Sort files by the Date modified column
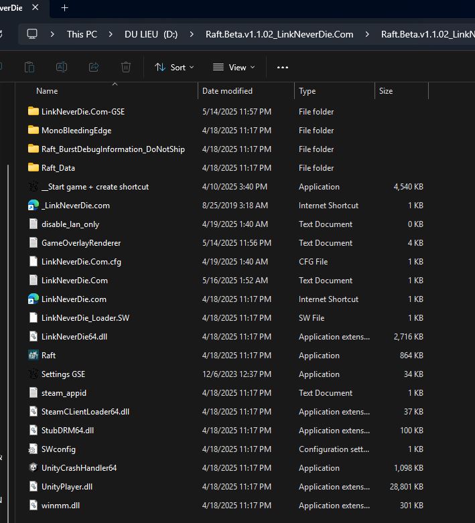The image size is (475, 523). [x=227, y=91]
